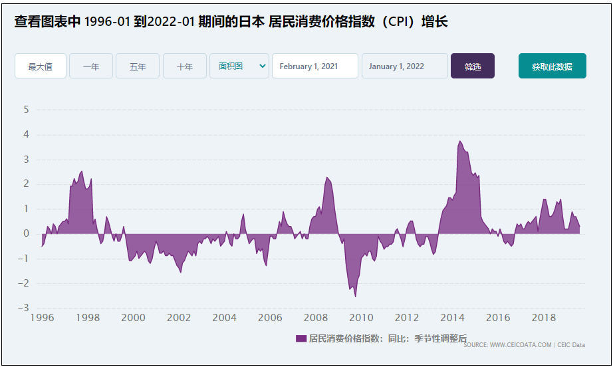Viewport: 615px width, 369px height.
Task: Switch the range to 五年
Action: tap(138, 66)
